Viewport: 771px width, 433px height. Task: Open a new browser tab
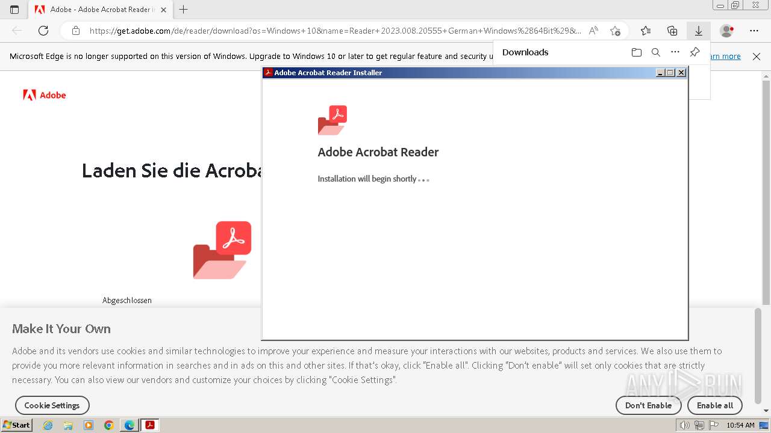(x=184, y=10)
